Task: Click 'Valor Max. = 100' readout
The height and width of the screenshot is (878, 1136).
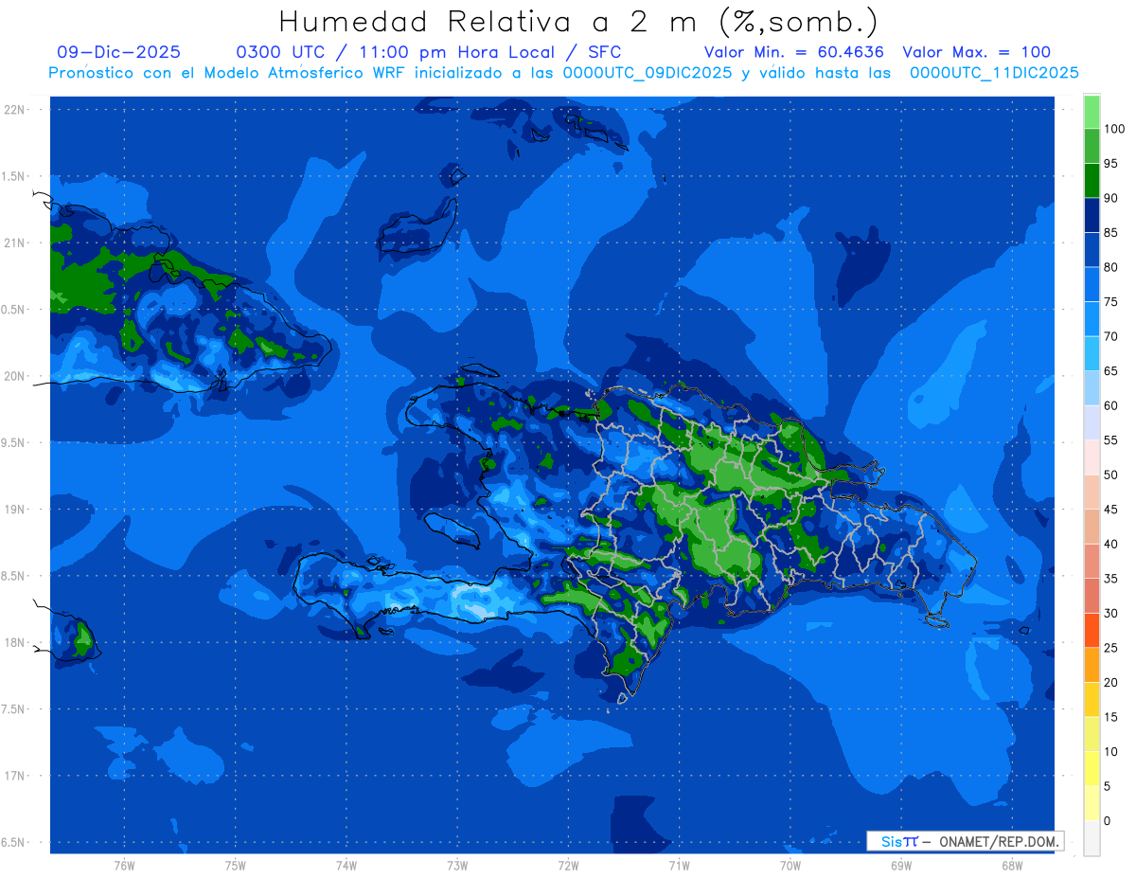Action: pos(976,52)
